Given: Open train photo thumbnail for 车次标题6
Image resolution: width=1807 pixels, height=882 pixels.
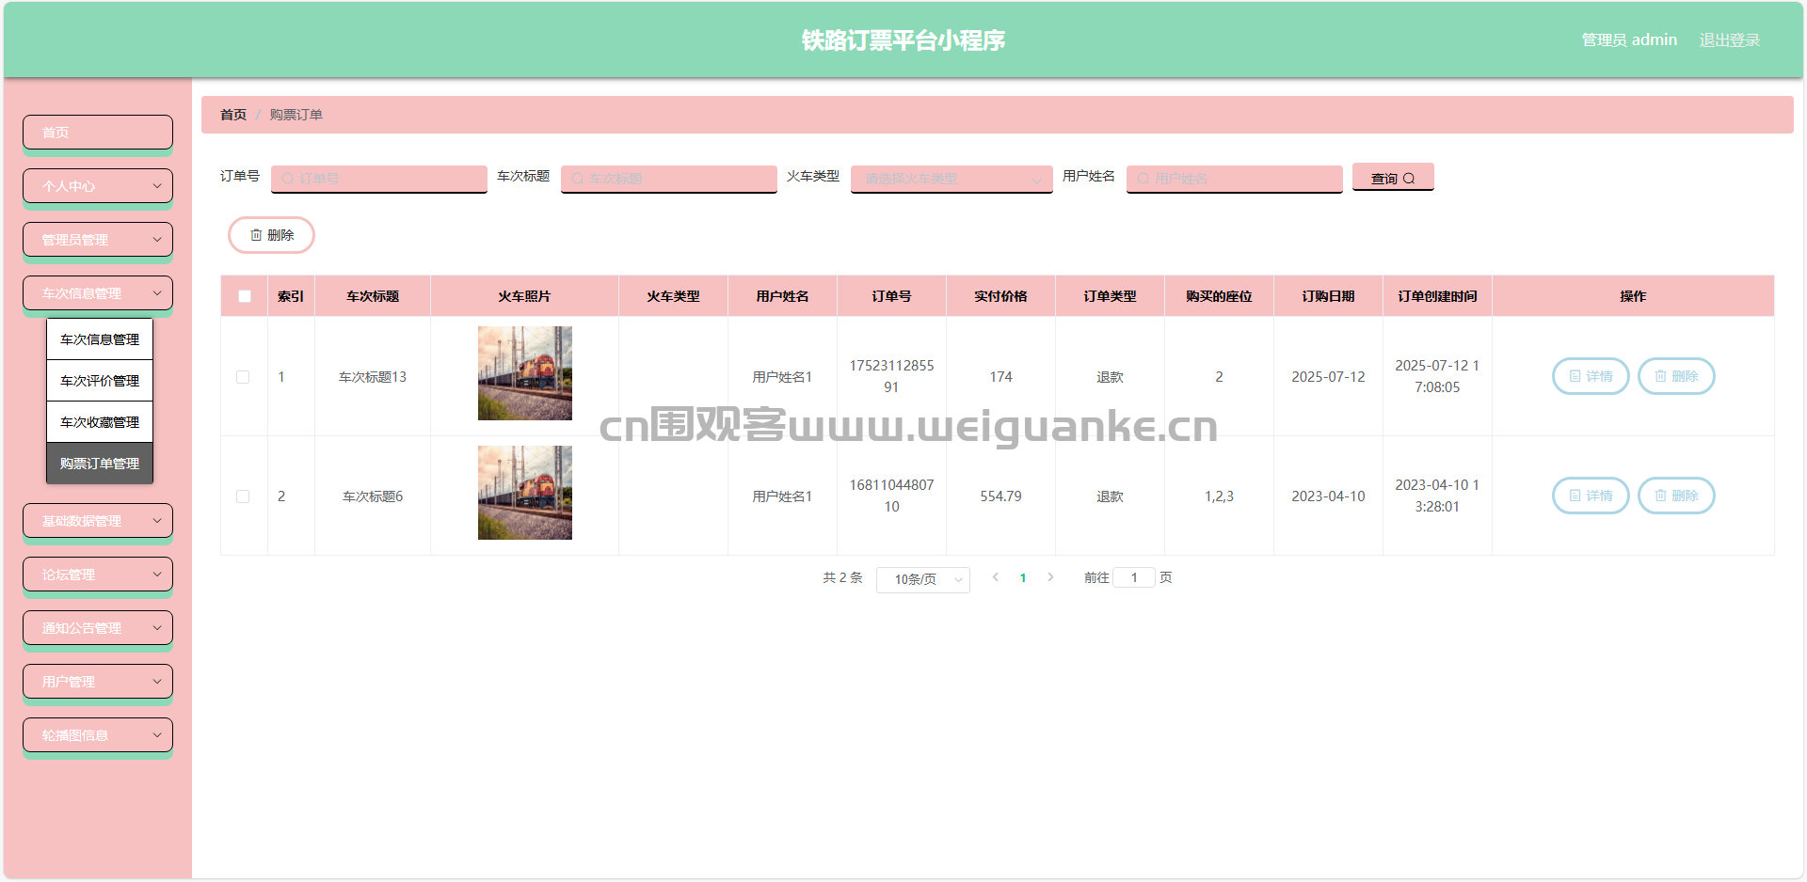Looking at the screenshot, I should tap(525, 493).
